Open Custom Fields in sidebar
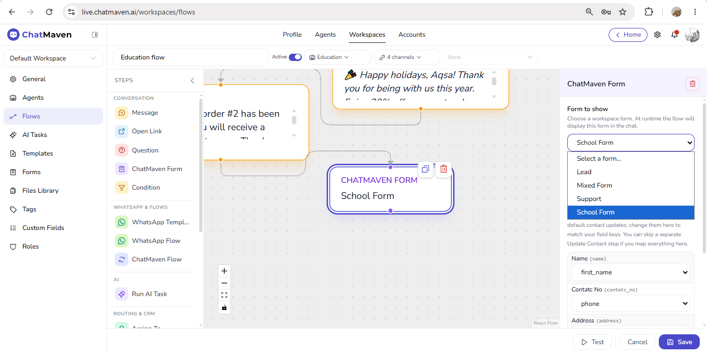 [x=53, y=228]
